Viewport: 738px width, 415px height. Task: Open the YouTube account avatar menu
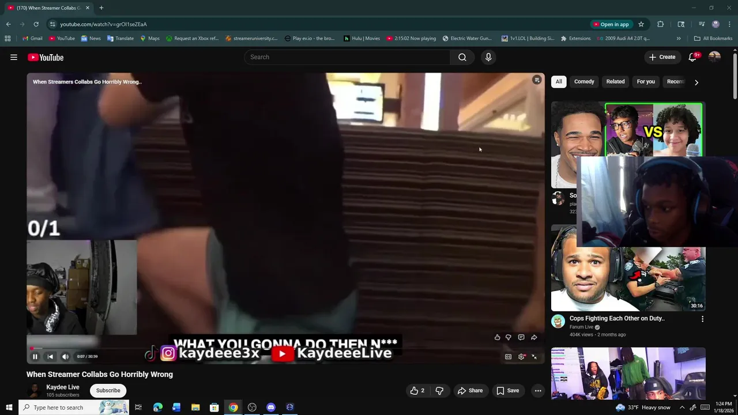(714, 57)
